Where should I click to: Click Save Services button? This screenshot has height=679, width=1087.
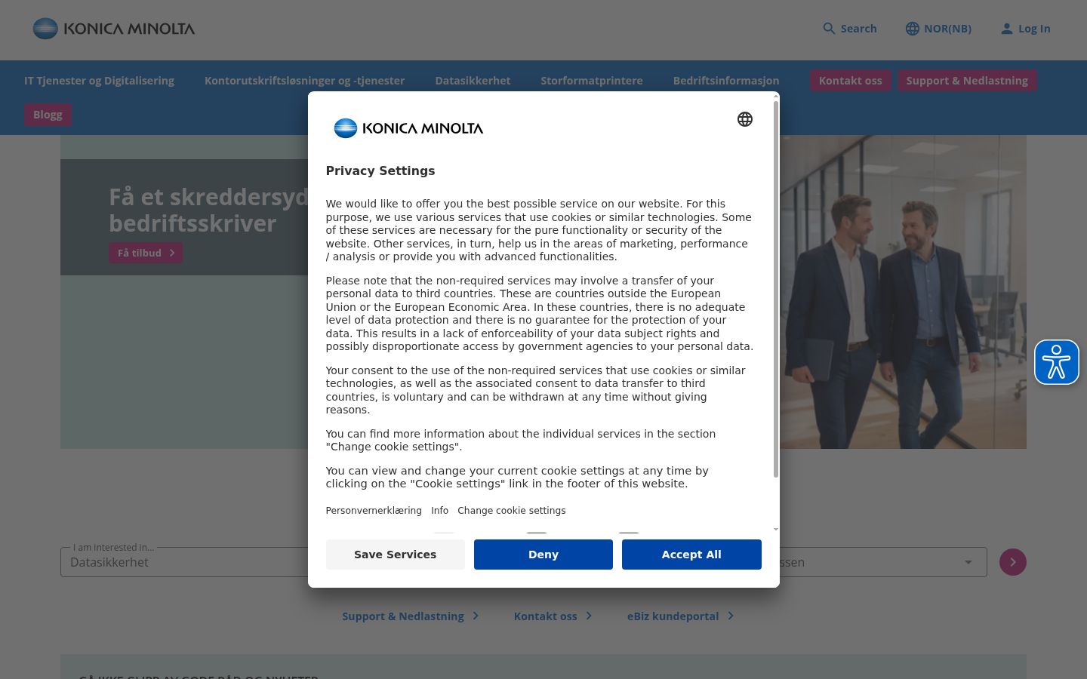[396, 555]
